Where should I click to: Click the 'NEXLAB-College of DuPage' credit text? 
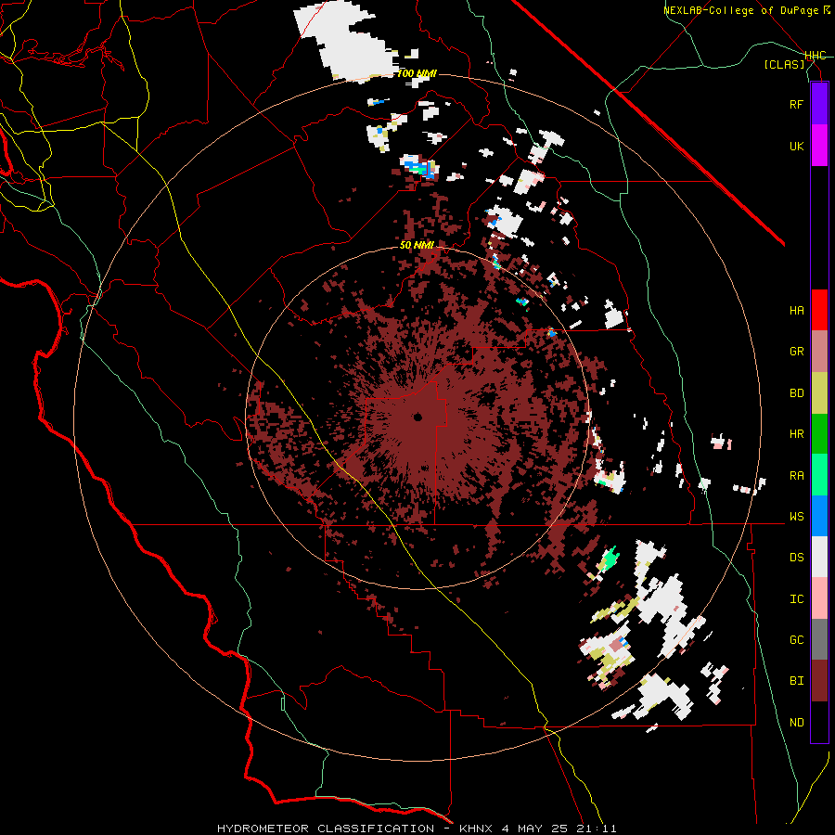(x=741, y=10)
